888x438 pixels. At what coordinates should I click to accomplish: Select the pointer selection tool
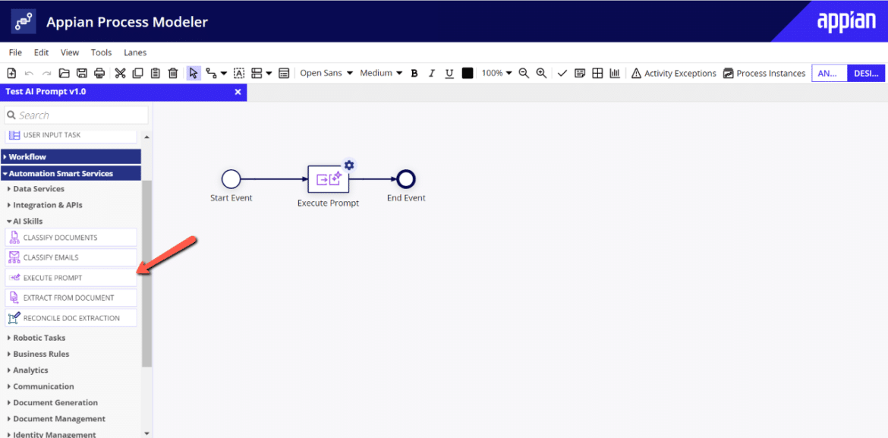(194, 72)
